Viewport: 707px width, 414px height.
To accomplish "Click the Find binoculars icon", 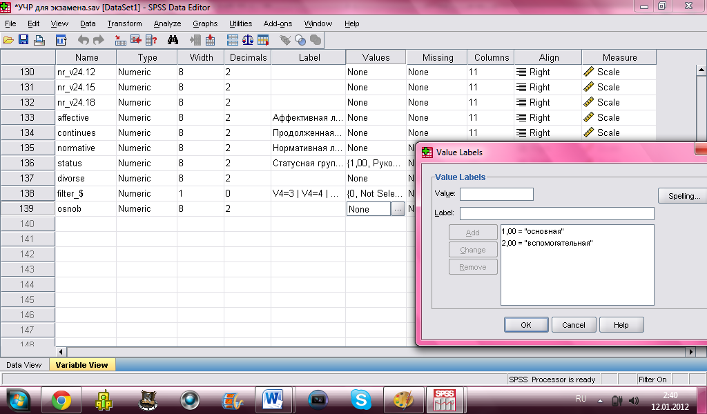I will point(173,40).
